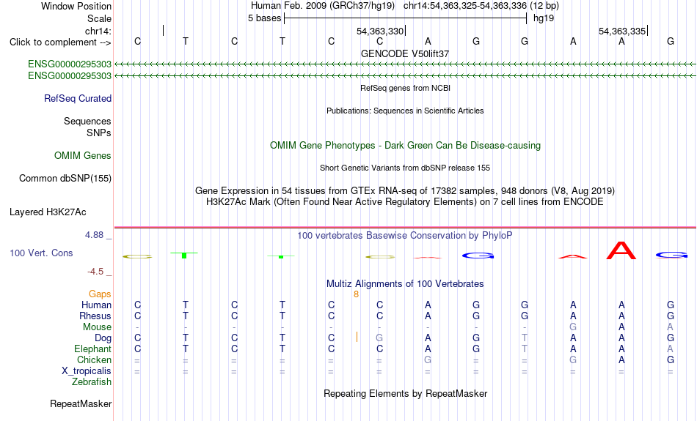
Task: Open the Layered H3K27Ac track label
Action: [48, 212]
